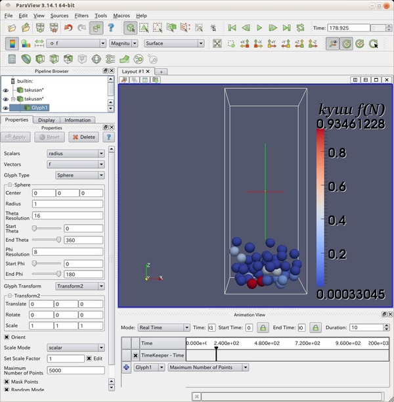Jump to last animation frame
The image size is (394, 402).
click(x=286, y=28)
